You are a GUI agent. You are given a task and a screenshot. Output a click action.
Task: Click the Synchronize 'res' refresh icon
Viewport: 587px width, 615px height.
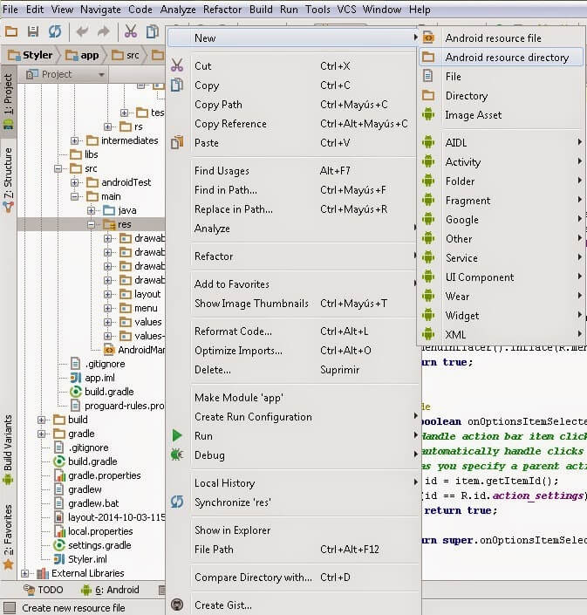[177, 502]
